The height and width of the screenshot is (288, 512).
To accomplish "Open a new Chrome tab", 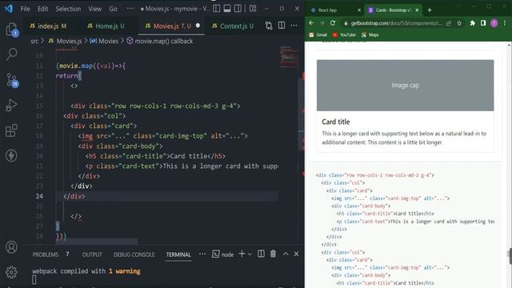I will point(430,10).
